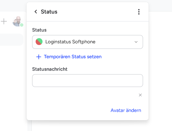
Task: Select the highlighted sidebar item at left
Action: [x=12, y=40]
